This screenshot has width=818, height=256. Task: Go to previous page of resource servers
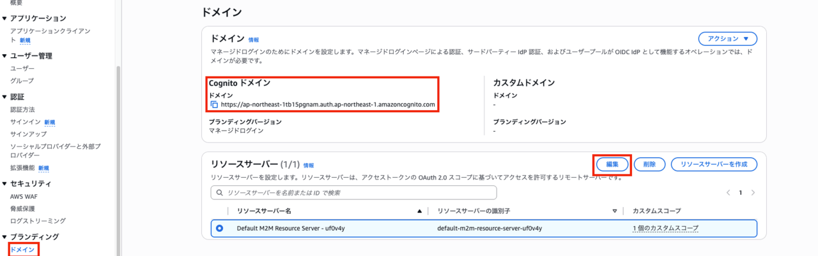(x=728, y=192)
